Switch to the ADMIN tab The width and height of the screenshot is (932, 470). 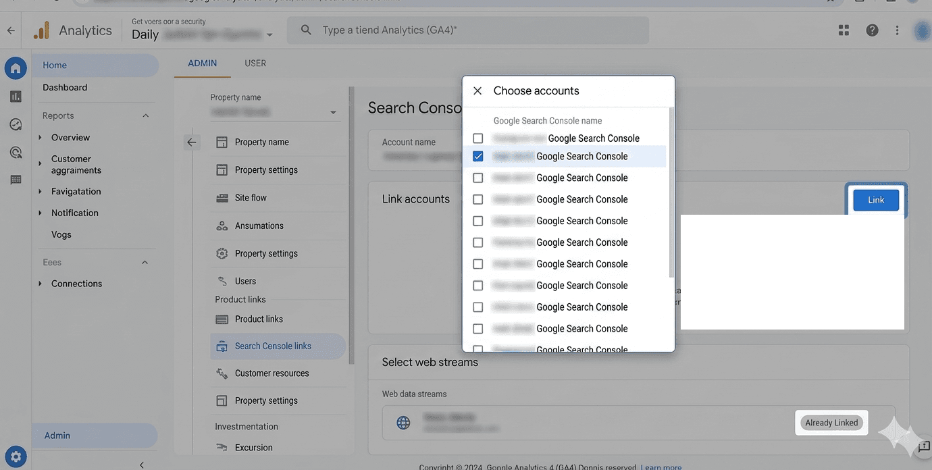pos(203,63)
